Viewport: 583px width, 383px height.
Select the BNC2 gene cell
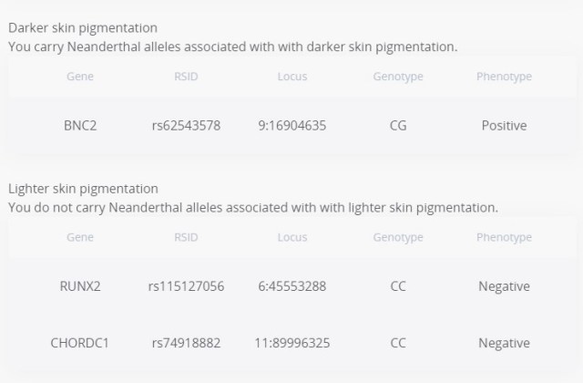pos(80,126)
